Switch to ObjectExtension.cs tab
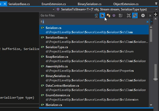This screenshot has height=111, width=159. click(x=126, y=4)
